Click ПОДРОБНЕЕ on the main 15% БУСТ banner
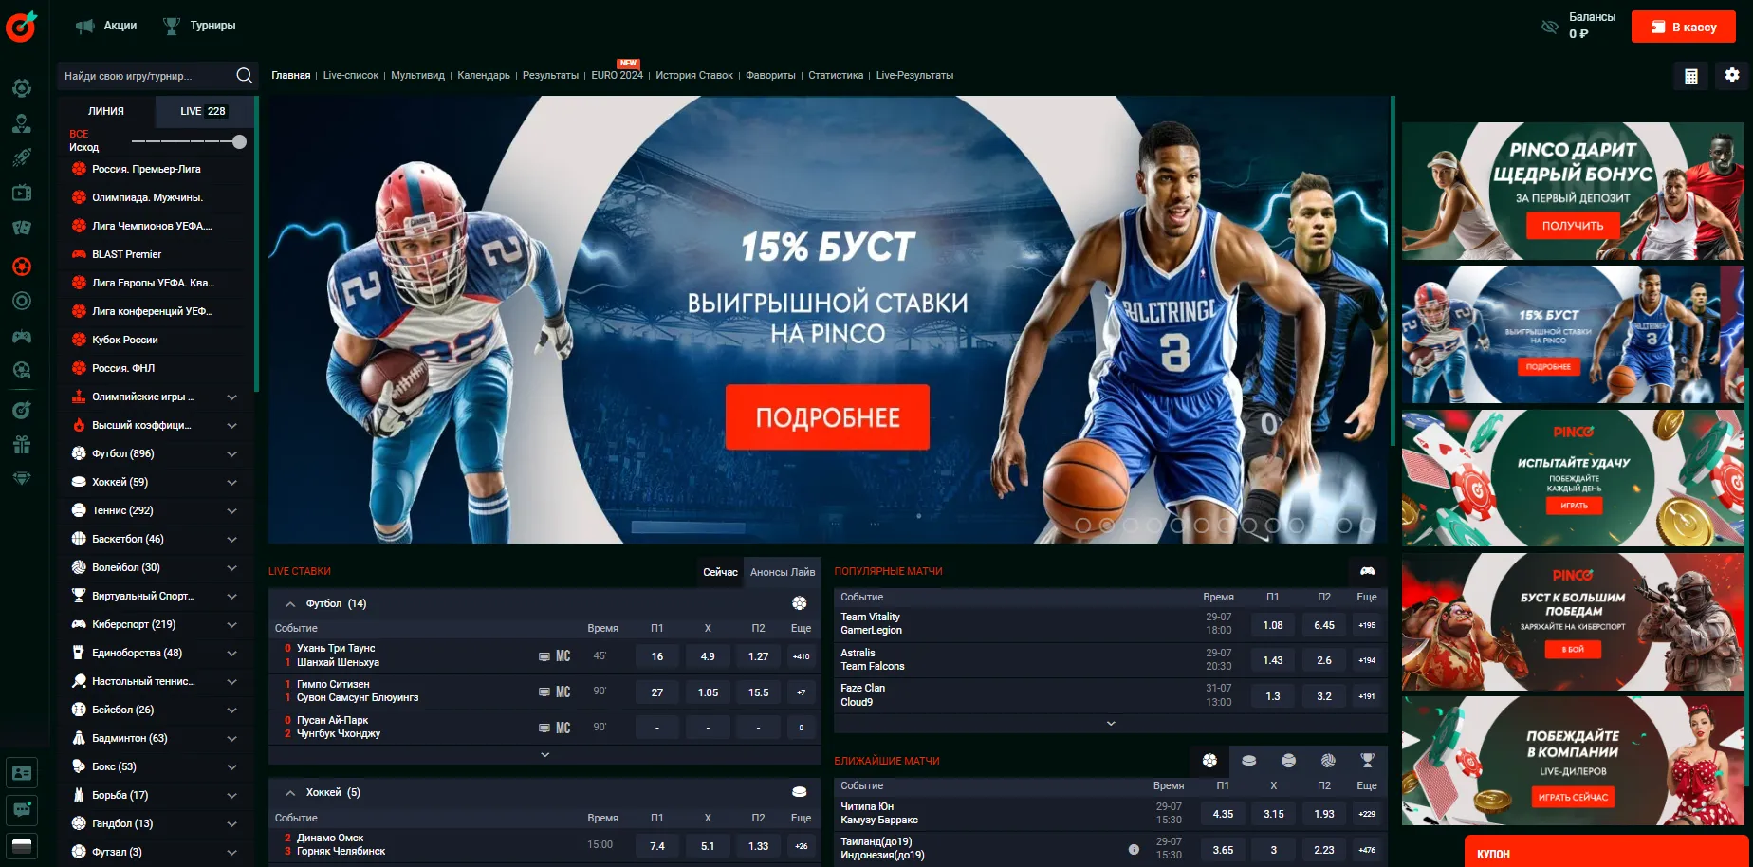Viewport: 1753px width, 867px height. pyautogui.click(x=826, y=417)
